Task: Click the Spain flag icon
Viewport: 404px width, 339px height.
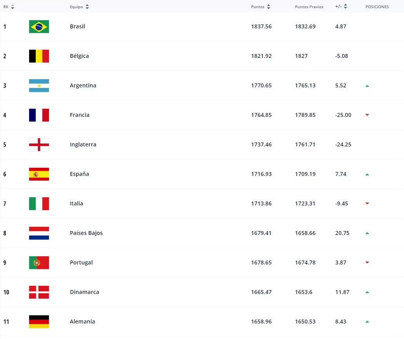Action: pos(39,174)
